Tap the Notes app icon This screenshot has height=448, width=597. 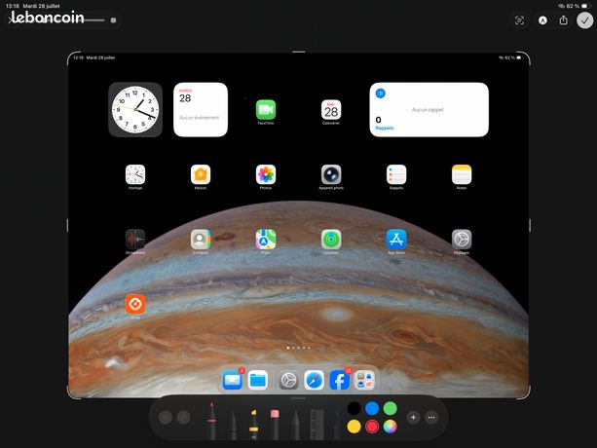(x=462, y=174)
